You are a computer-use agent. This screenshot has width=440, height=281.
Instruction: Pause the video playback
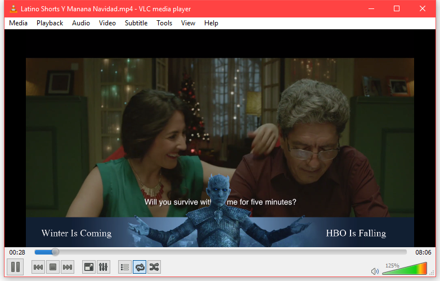pos(15,267)
